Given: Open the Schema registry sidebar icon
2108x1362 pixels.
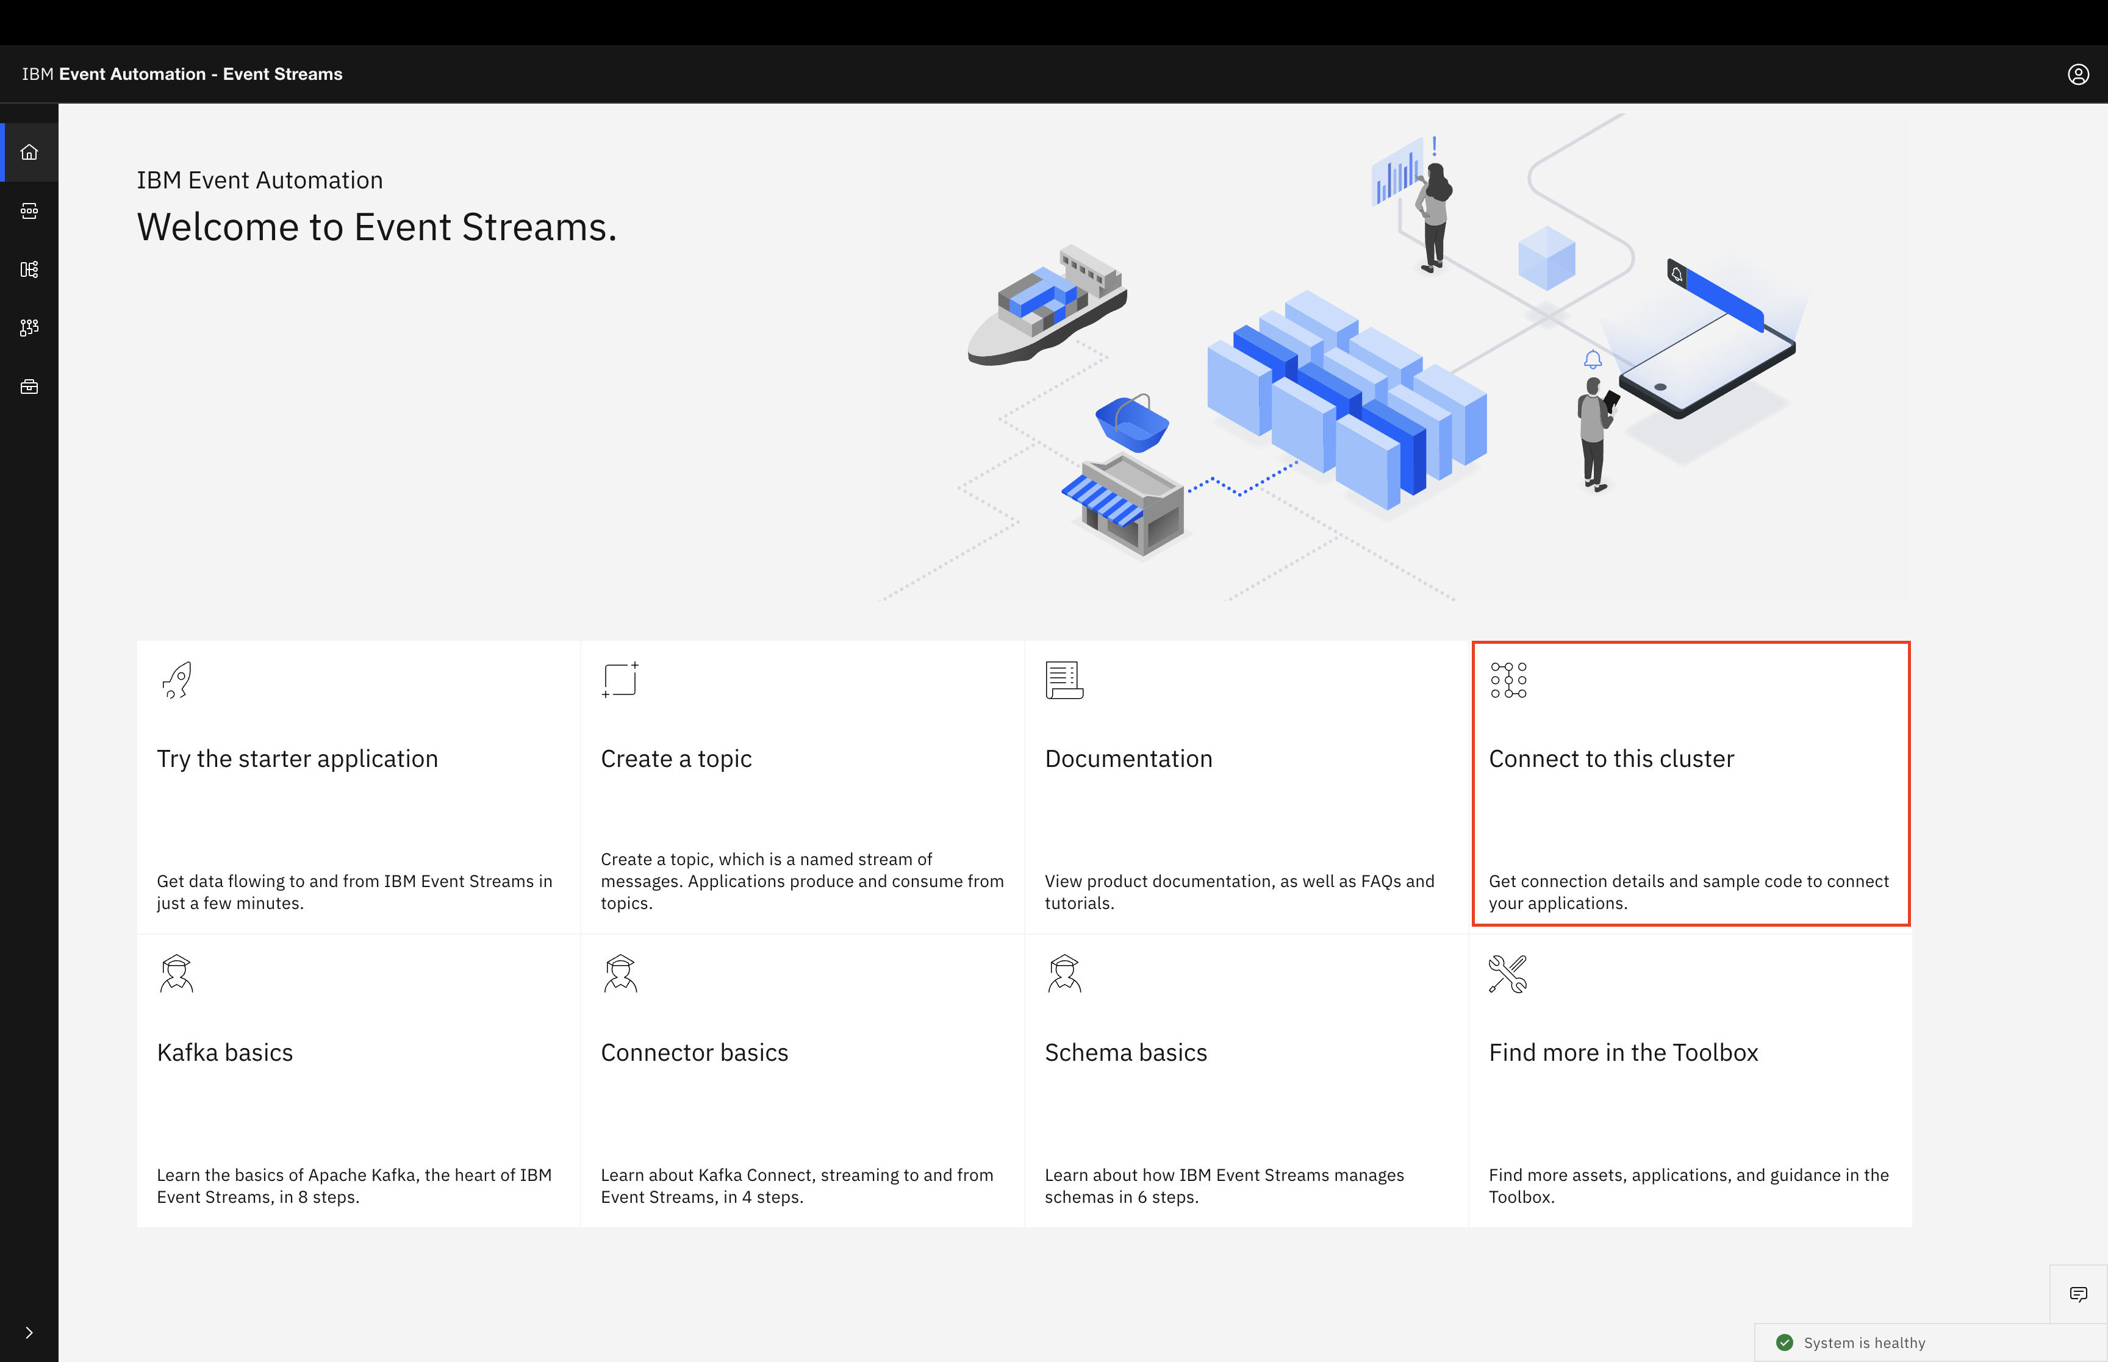Looking at the screenshot, I should (x=29, y=269).
